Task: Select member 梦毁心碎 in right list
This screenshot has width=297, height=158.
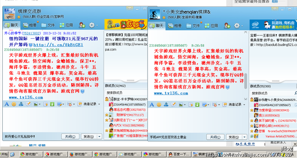Action: tap(273, 126)
